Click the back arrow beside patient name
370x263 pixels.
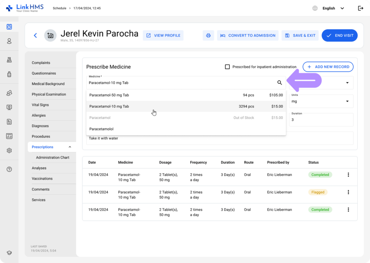click(x=35, y=35)
